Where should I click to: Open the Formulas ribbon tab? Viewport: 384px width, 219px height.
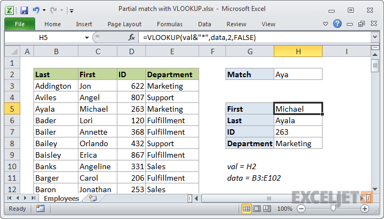(170, 24)
